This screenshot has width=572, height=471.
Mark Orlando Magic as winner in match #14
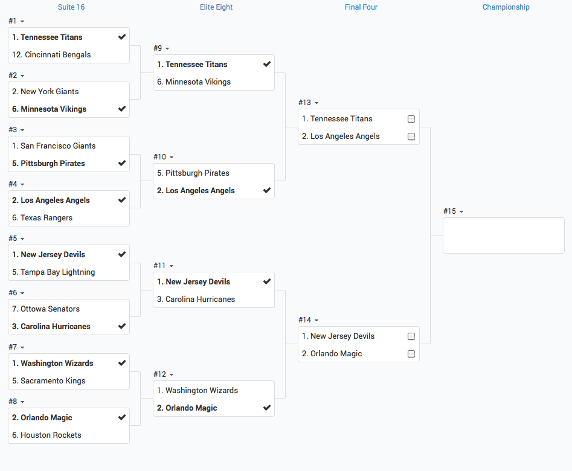[x=411, y=354]
